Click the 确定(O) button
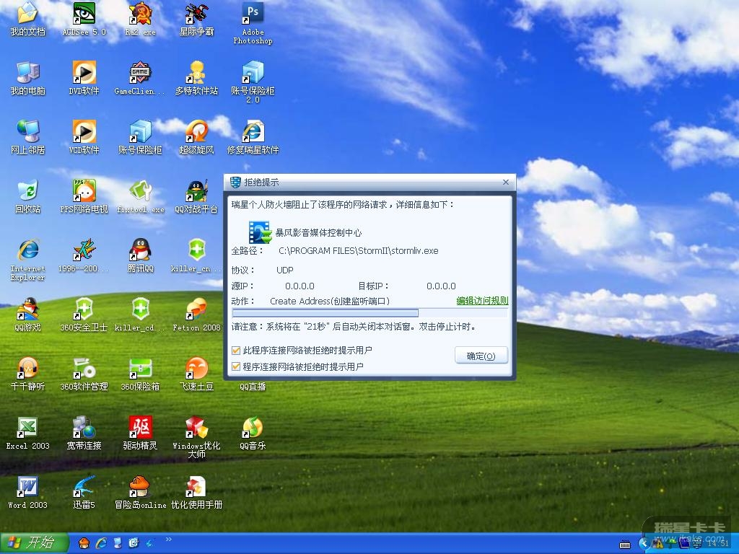 point(481,356)
